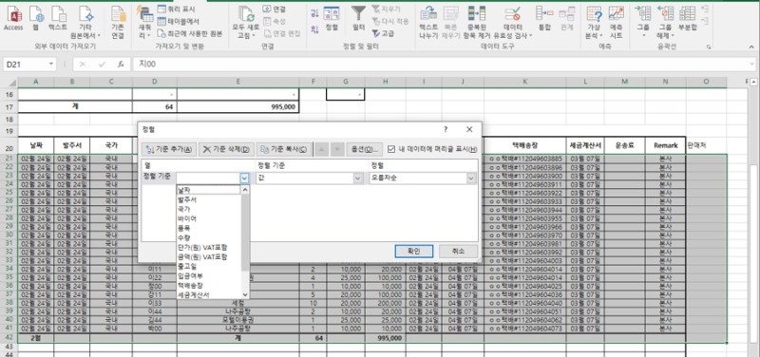Open the sort dialog help (?) button
The height and width of the screenshot is (357, 760).
coord(446,129)
